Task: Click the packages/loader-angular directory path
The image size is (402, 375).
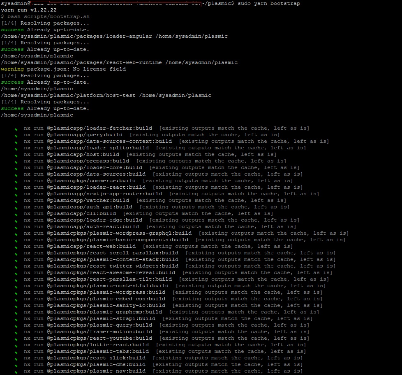Action: click(x=76, y=36)
